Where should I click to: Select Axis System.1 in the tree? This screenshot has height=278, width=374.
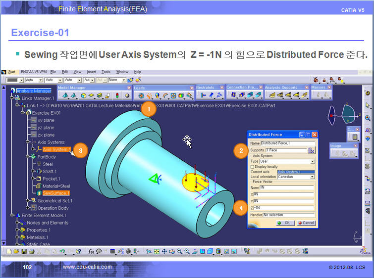click(57, 149)
